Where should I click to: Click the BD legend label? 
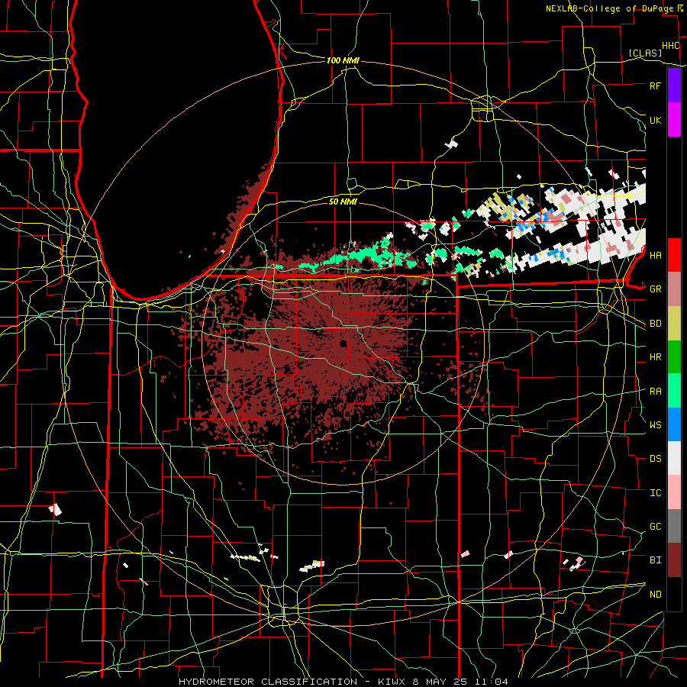coord(655,324)
